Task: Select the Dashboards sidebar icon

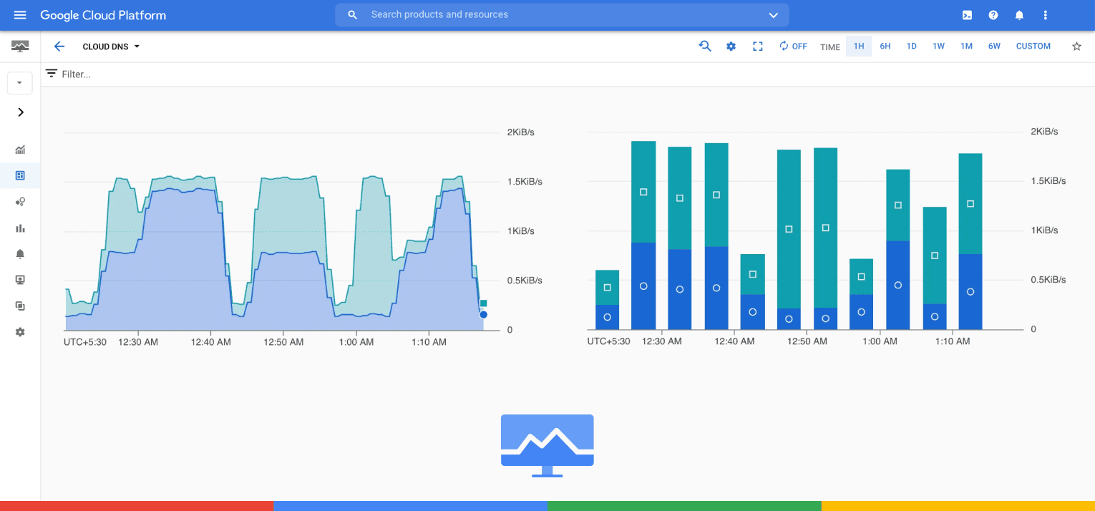Action: [20, 175]
